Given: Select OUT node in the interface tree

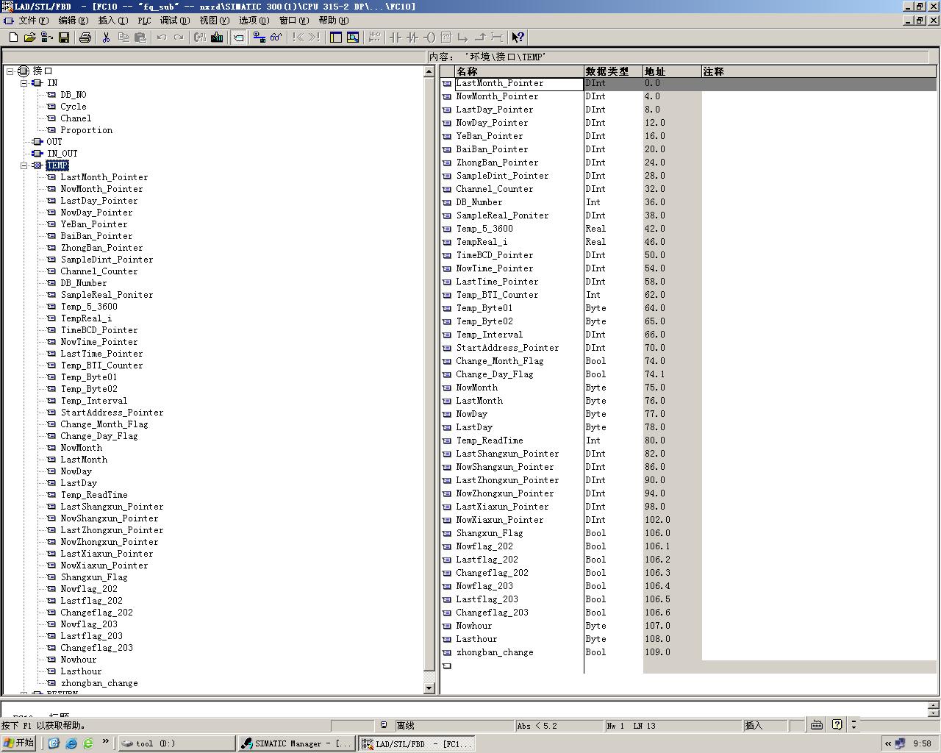Looking at the screenshot, I should [54, 142].
